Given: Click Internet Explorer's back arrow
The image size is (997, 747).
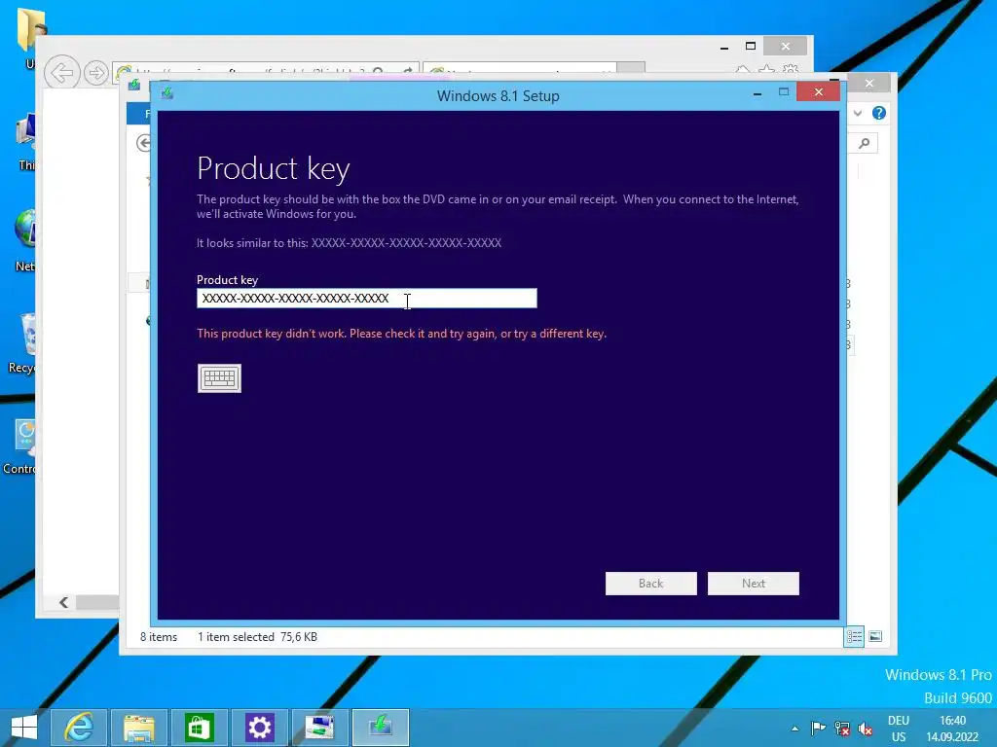Looking at the screenshot, I should (x=61, y=72).
